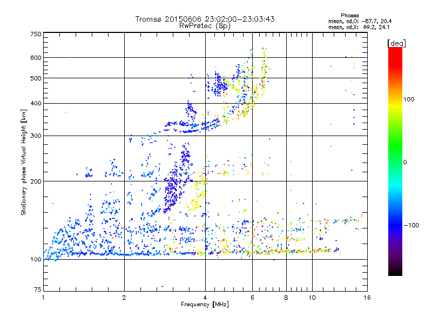Click the "200" height tick label

pyautogui.click(x=36, y=181)
